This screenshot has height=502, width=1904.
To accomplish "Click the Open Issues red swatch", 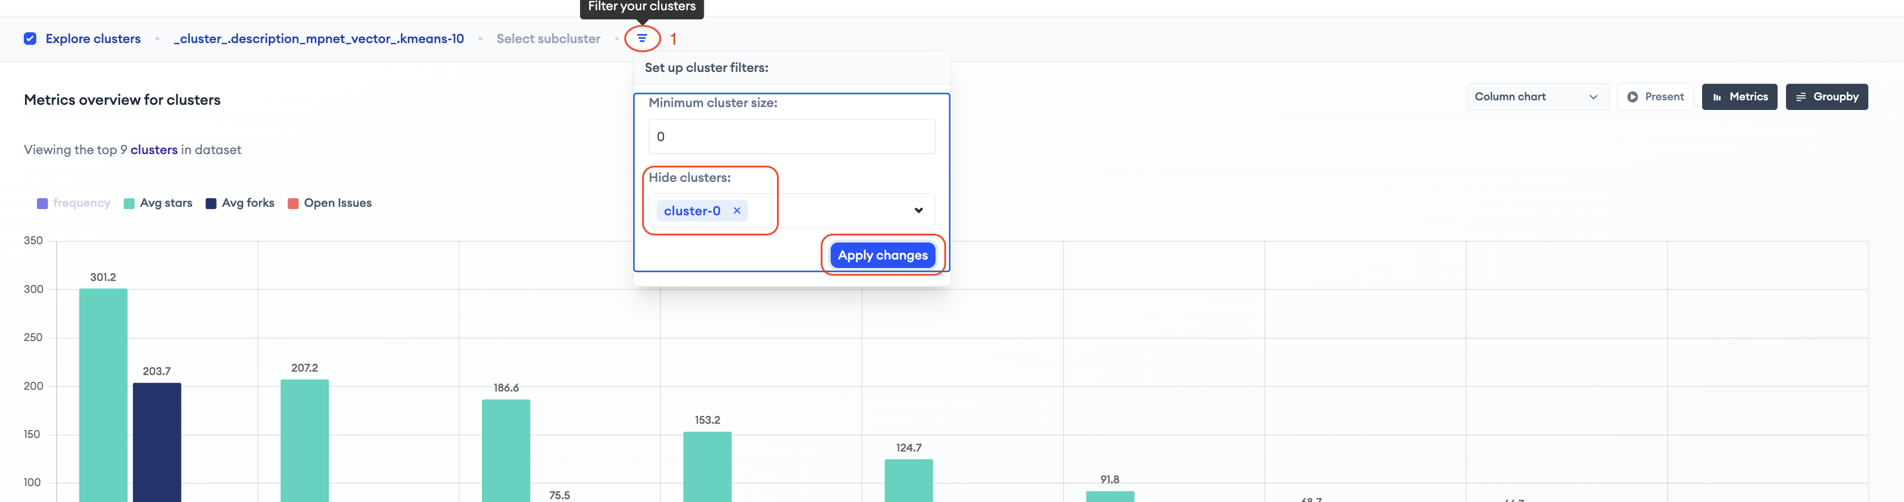I will (293, 204).
